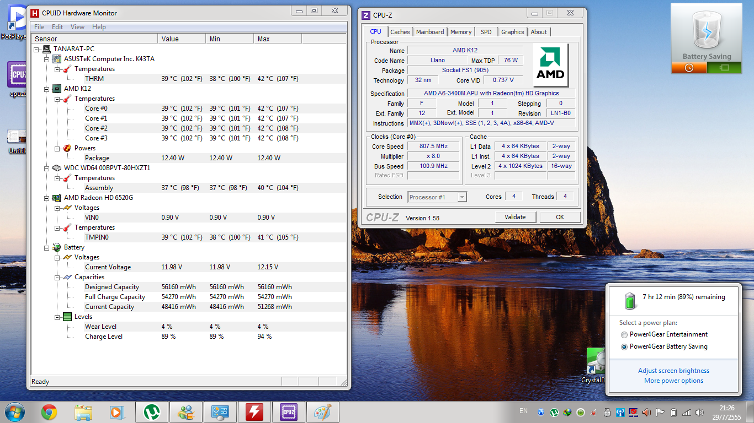Open Windows Explorer folder on taskbar
Viewport: 754px width, 423px height.
click(83, 412)
